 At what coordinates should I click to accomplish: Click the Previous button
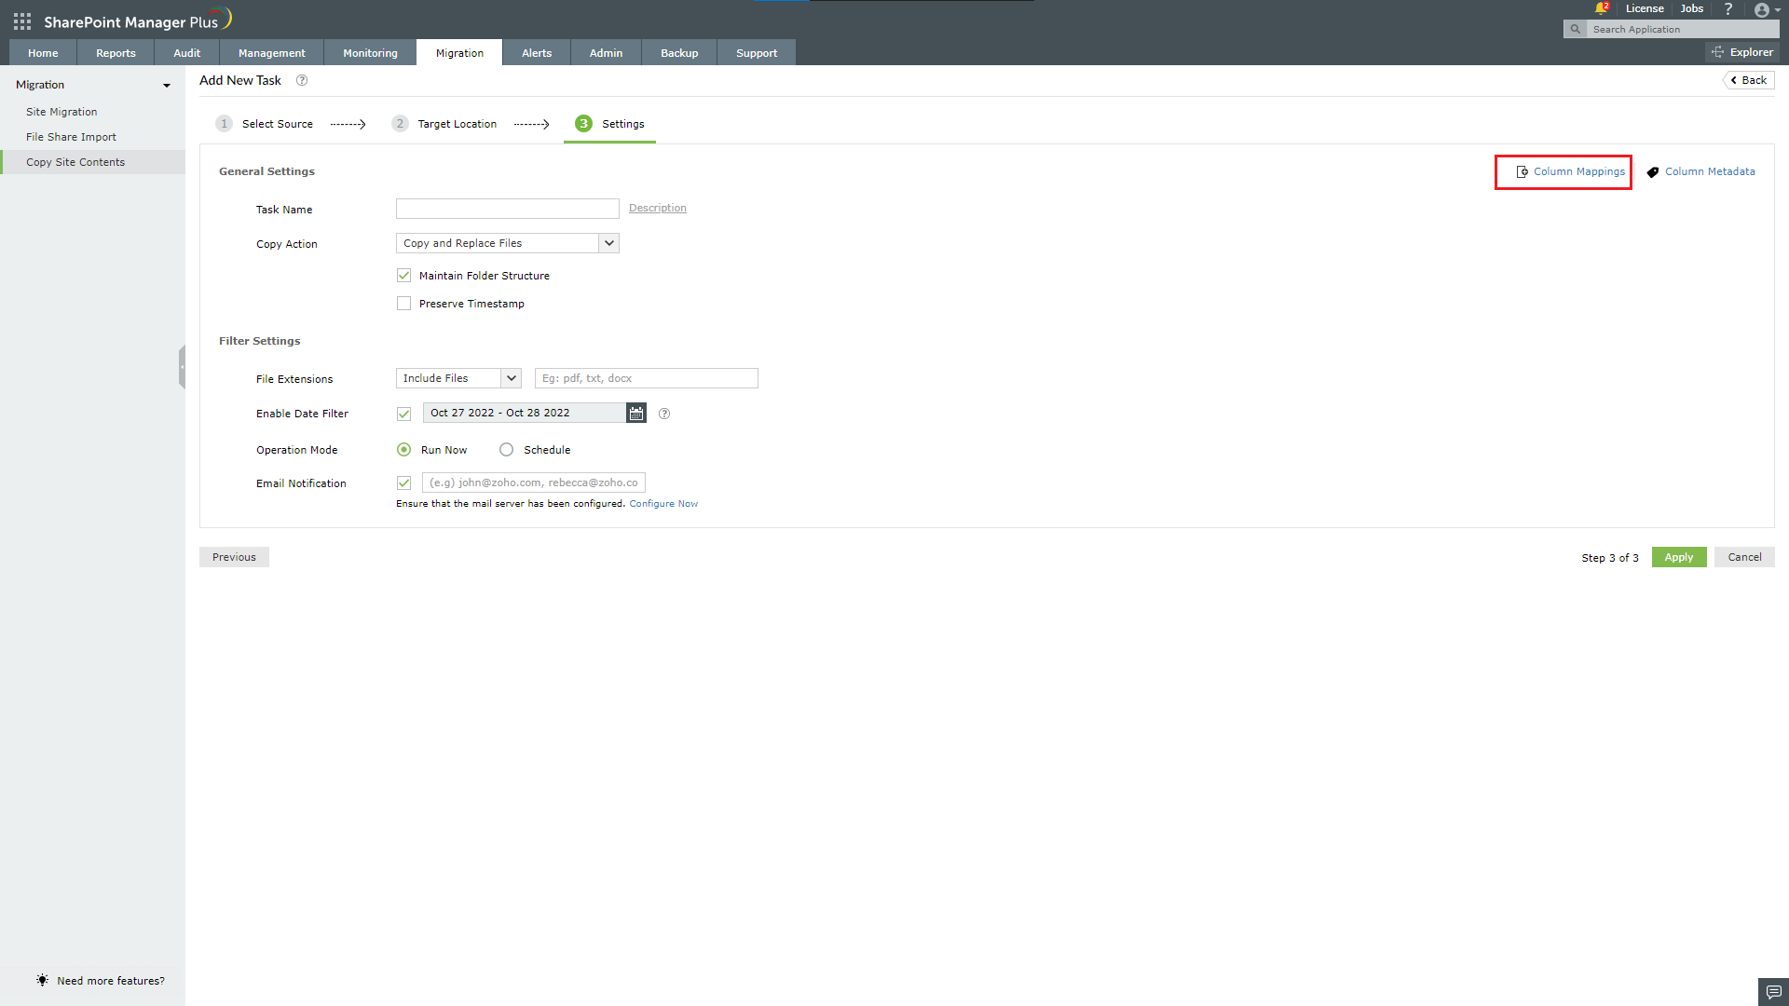[x=234, y=556]
